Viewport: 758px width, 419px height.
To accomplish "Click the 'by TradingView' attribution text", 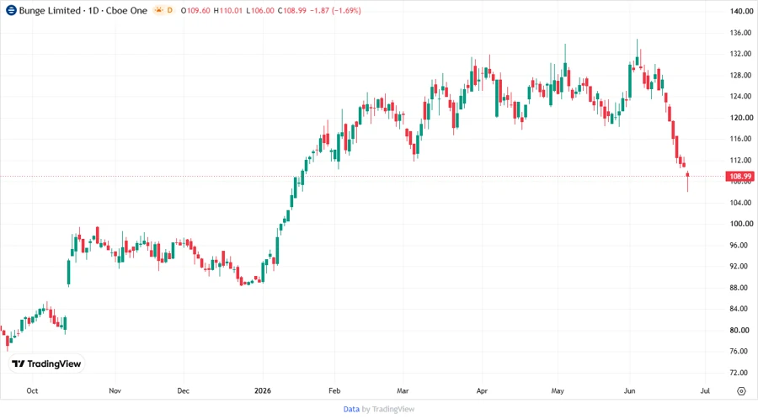I will 388,409.
